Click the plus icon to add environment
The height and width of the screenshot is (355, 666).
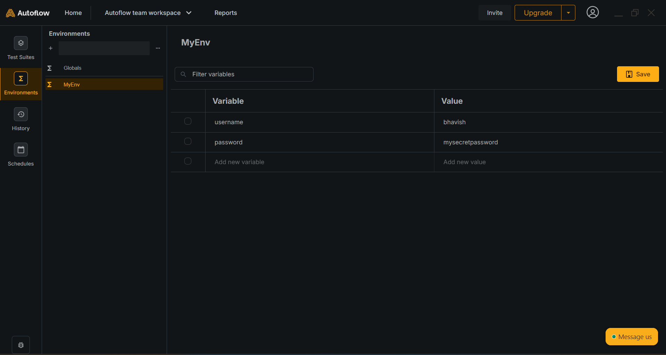pos(51,48)
